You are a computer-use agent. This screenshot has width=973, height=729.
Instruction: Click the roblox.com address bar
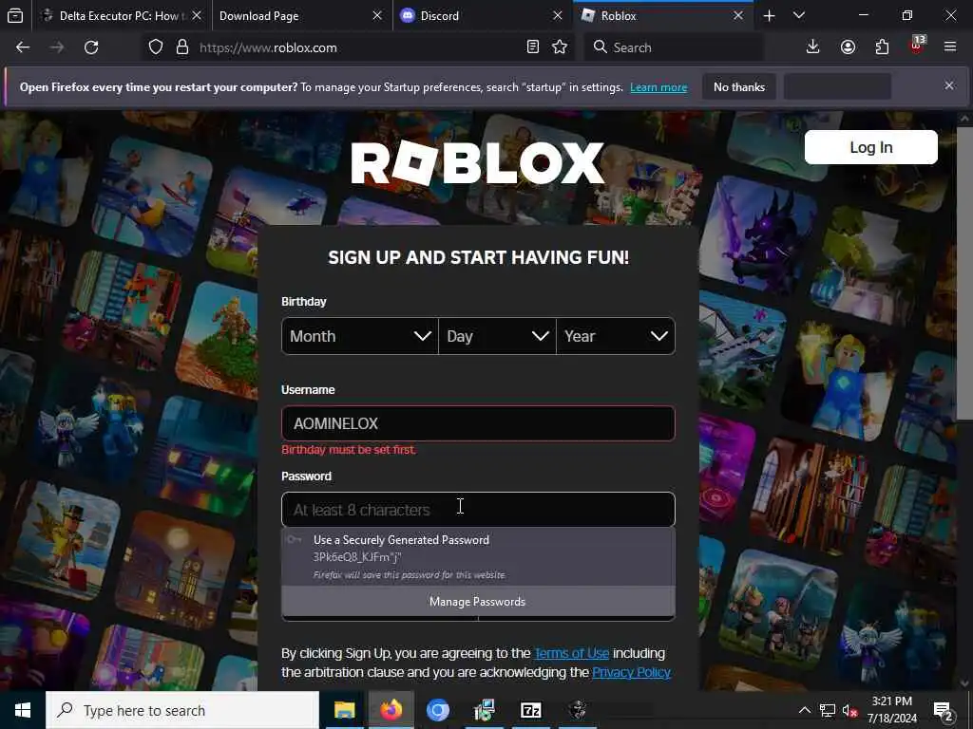(x=360, y=47)
